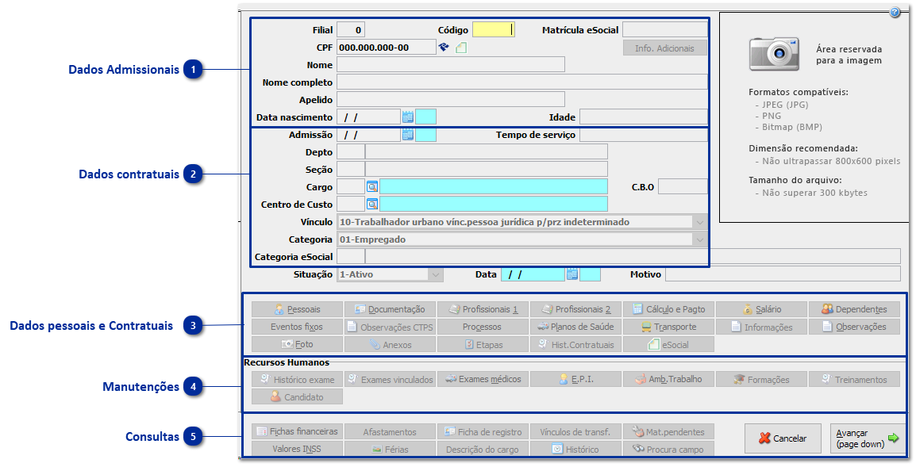Open Exames médicos under Recursos Humanos

[x=483, y=380]
